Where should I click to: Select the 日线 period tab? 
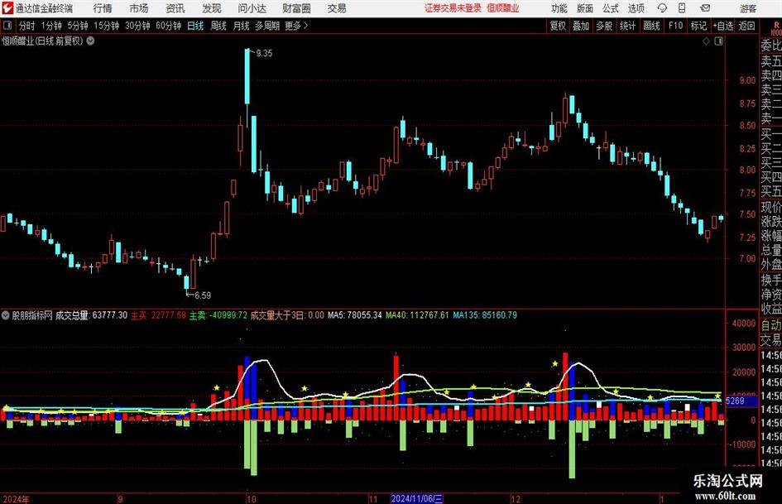[195, 26]
